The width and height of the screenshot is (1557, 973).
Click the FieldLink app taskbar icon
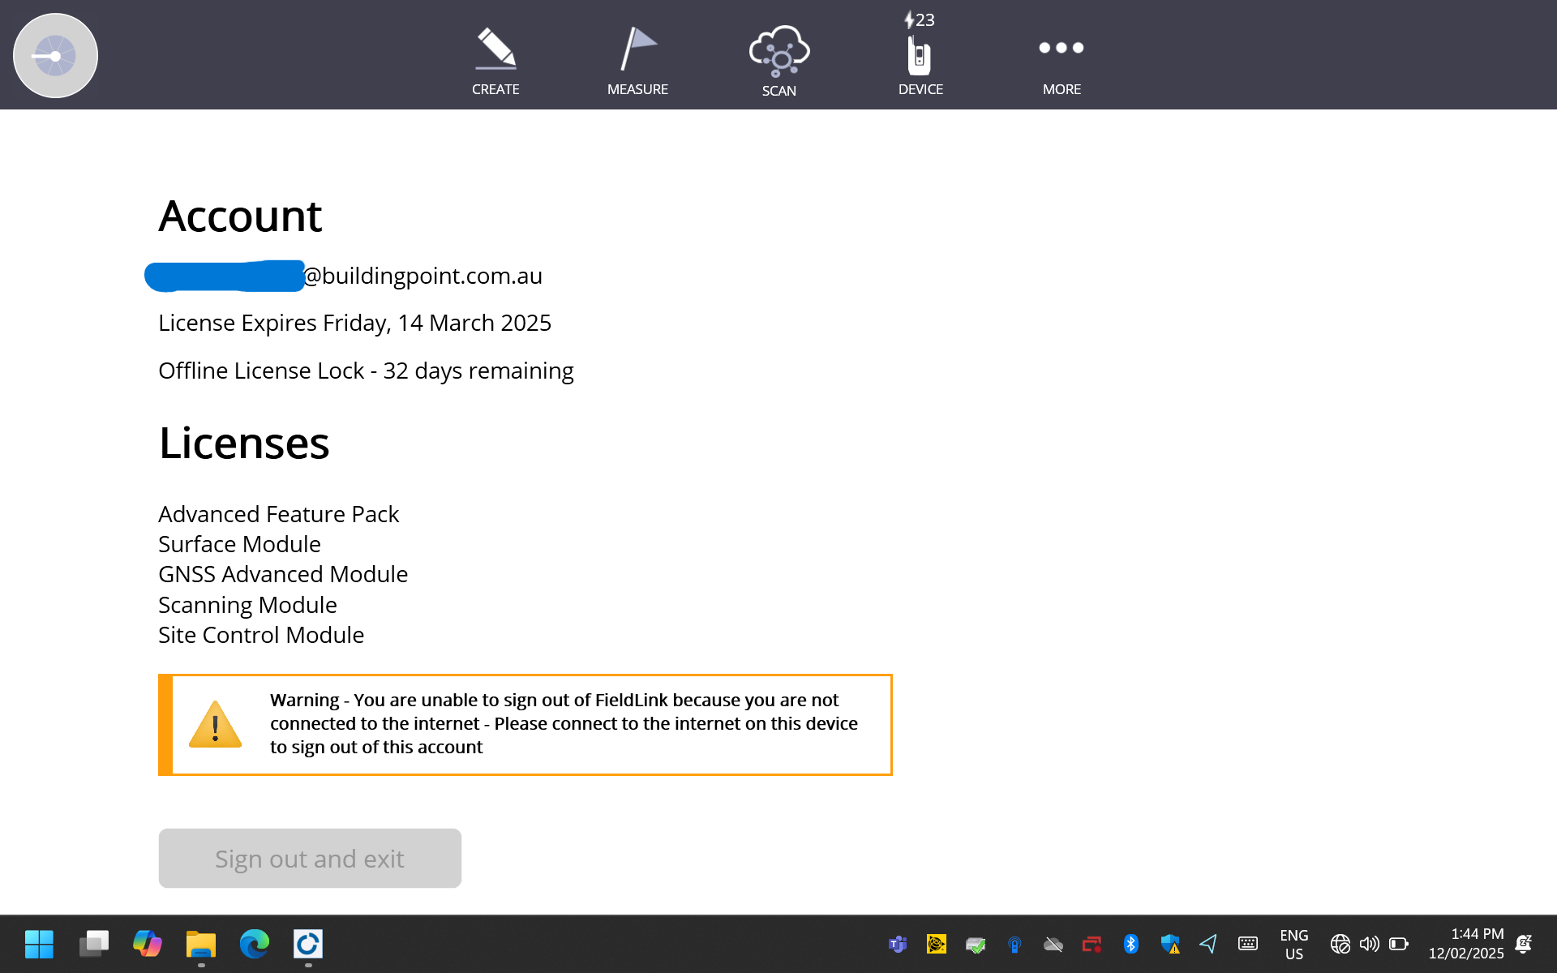coord(307,944)
